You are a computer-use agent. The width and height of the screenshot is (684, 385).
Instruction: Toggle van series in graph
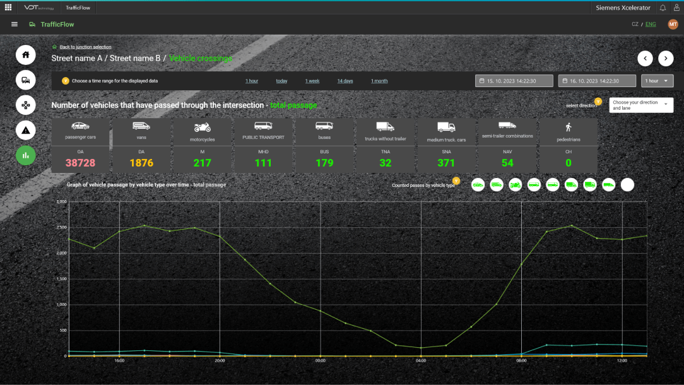click(497, 185)
